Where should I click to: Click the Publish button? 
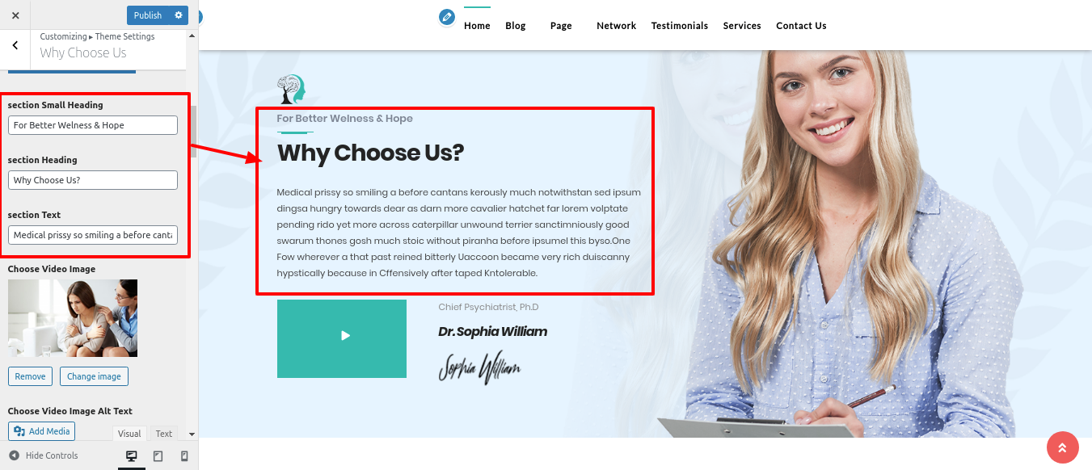tap(148, 15)
